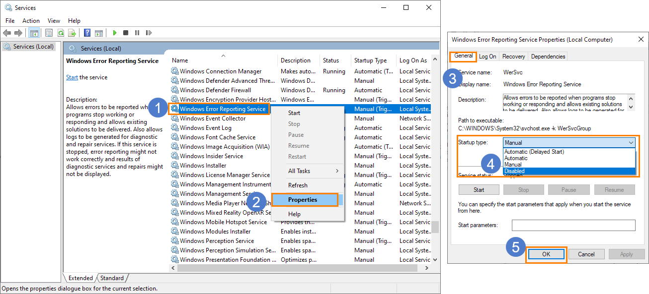Click gear icon beside Windows Modules Installer
The height and width of the screenshot is (294, 649).
coord(174,231)
